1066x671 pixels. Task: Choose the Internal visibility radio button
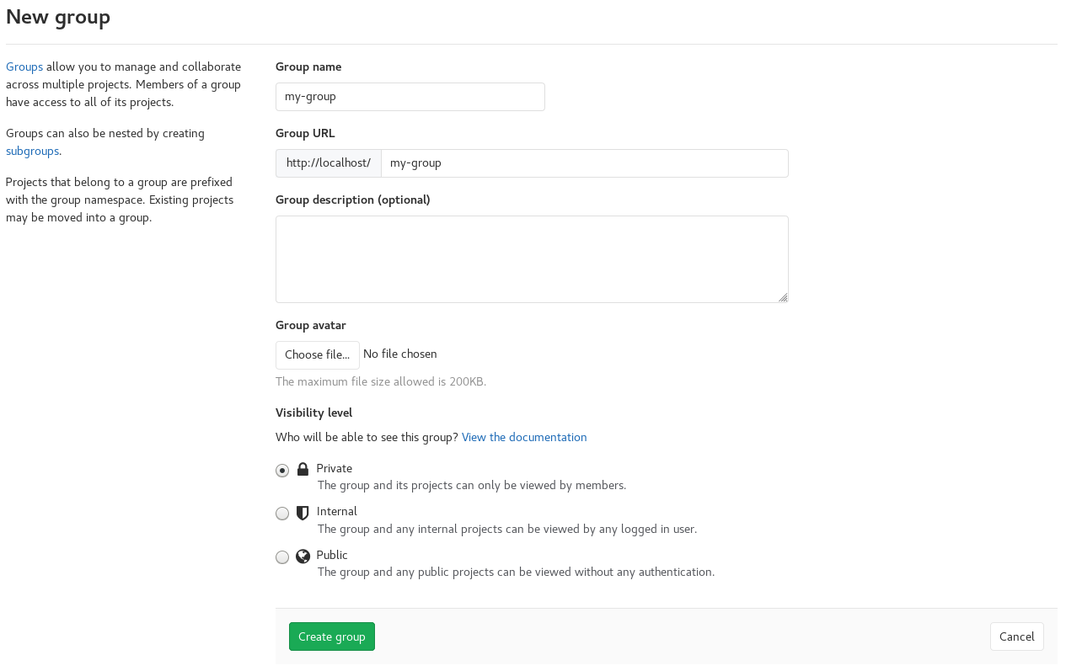point(282,514)
